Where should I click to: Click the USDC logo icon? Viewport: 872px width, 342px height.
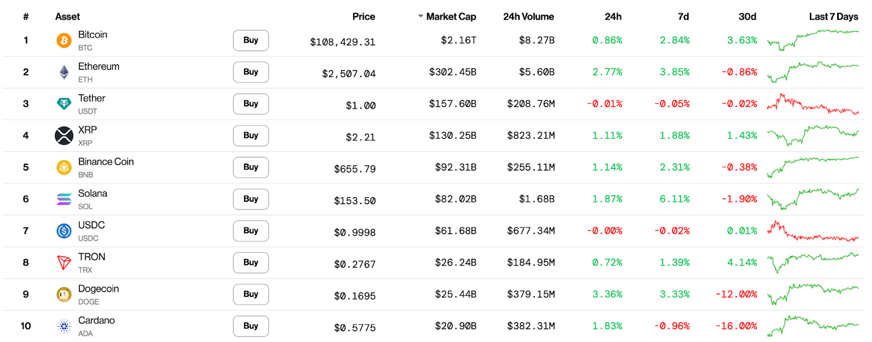pyautogui.click(x=64, y=231)
